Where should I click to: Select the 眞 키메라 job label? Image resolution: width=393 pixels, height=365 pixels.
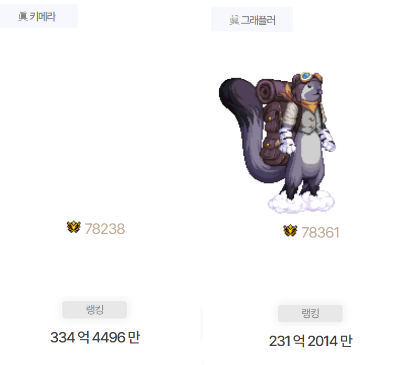tap(37, 16)
